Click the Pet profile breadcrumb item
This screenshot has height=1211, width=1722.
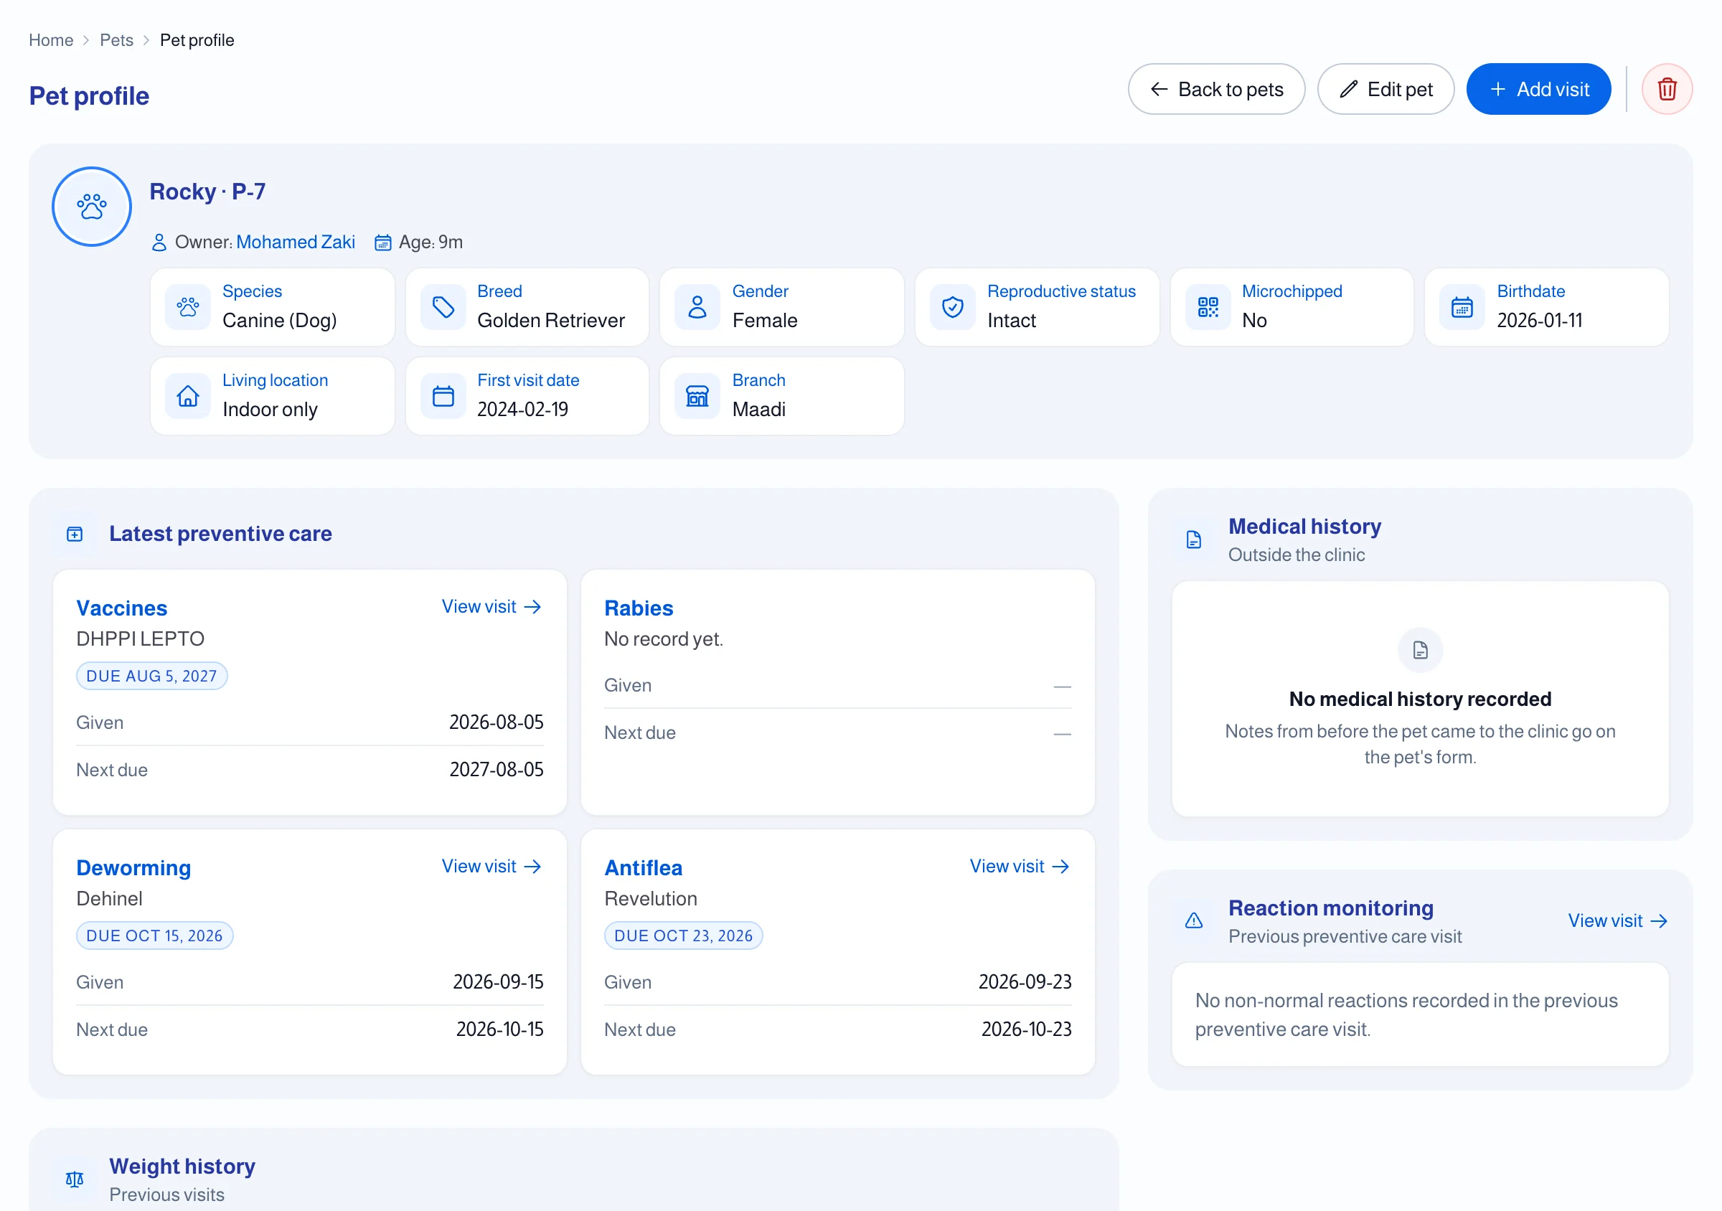tap(197, 40)
